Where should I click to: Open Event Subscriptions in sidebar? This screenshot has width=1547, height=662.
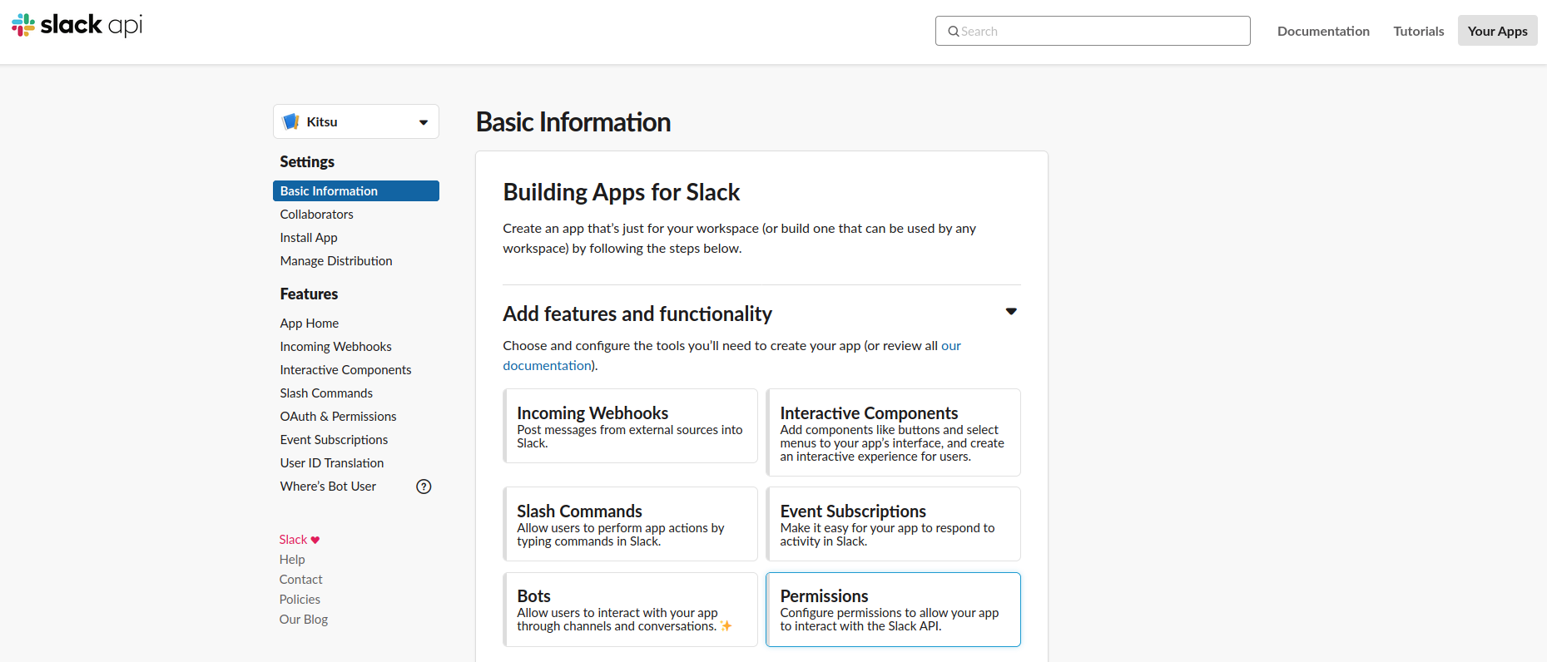point(334,440)
